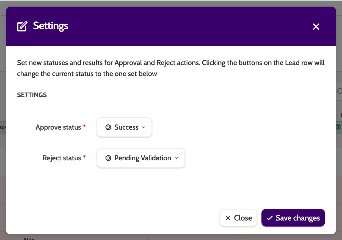
Task: Click the Settings dialog title text
Action: point(51,26)
